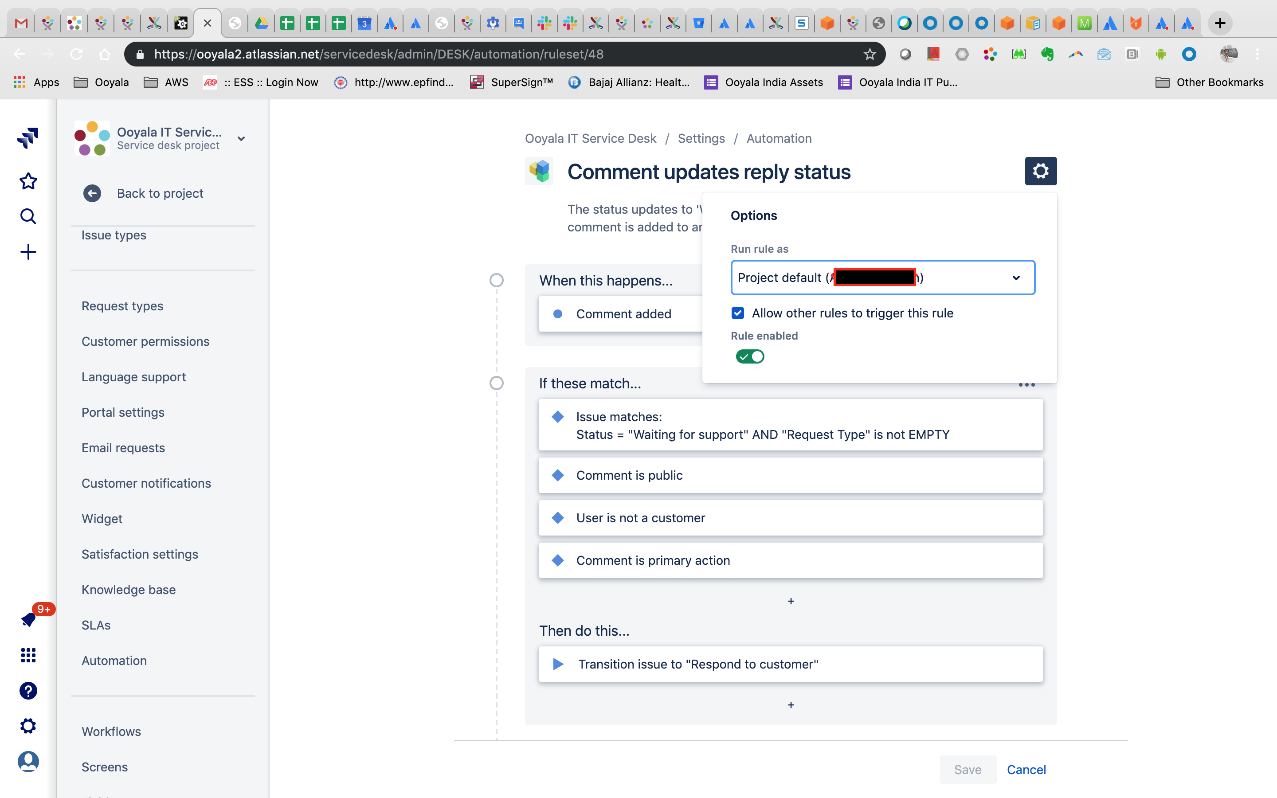
Task: Select the Comment added trigger card
Action: coord(621,314)
